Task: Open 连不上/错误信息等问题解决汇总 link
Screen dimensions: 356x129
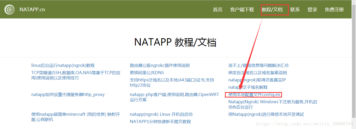Action: tap(258, 66)
